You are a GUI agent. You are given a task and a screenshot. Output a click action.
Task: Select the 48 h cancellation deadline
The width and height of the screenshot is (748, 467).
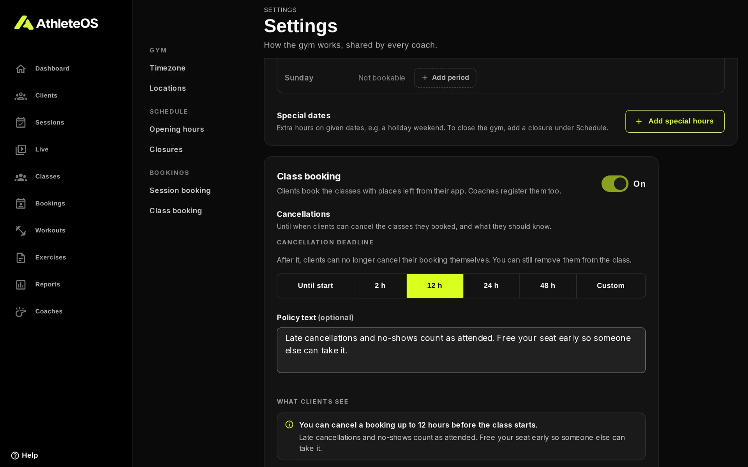pyautogui.click(x=548, y=286)
